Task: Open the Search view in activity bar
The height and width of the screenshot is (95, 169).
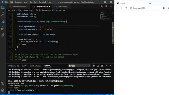Action: coord(3,14)
